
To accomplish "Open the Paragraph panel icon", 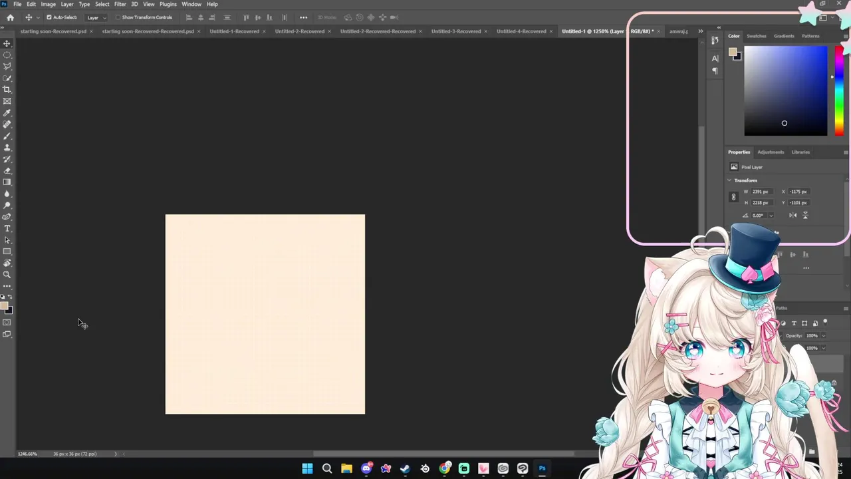I will (715, 71).
